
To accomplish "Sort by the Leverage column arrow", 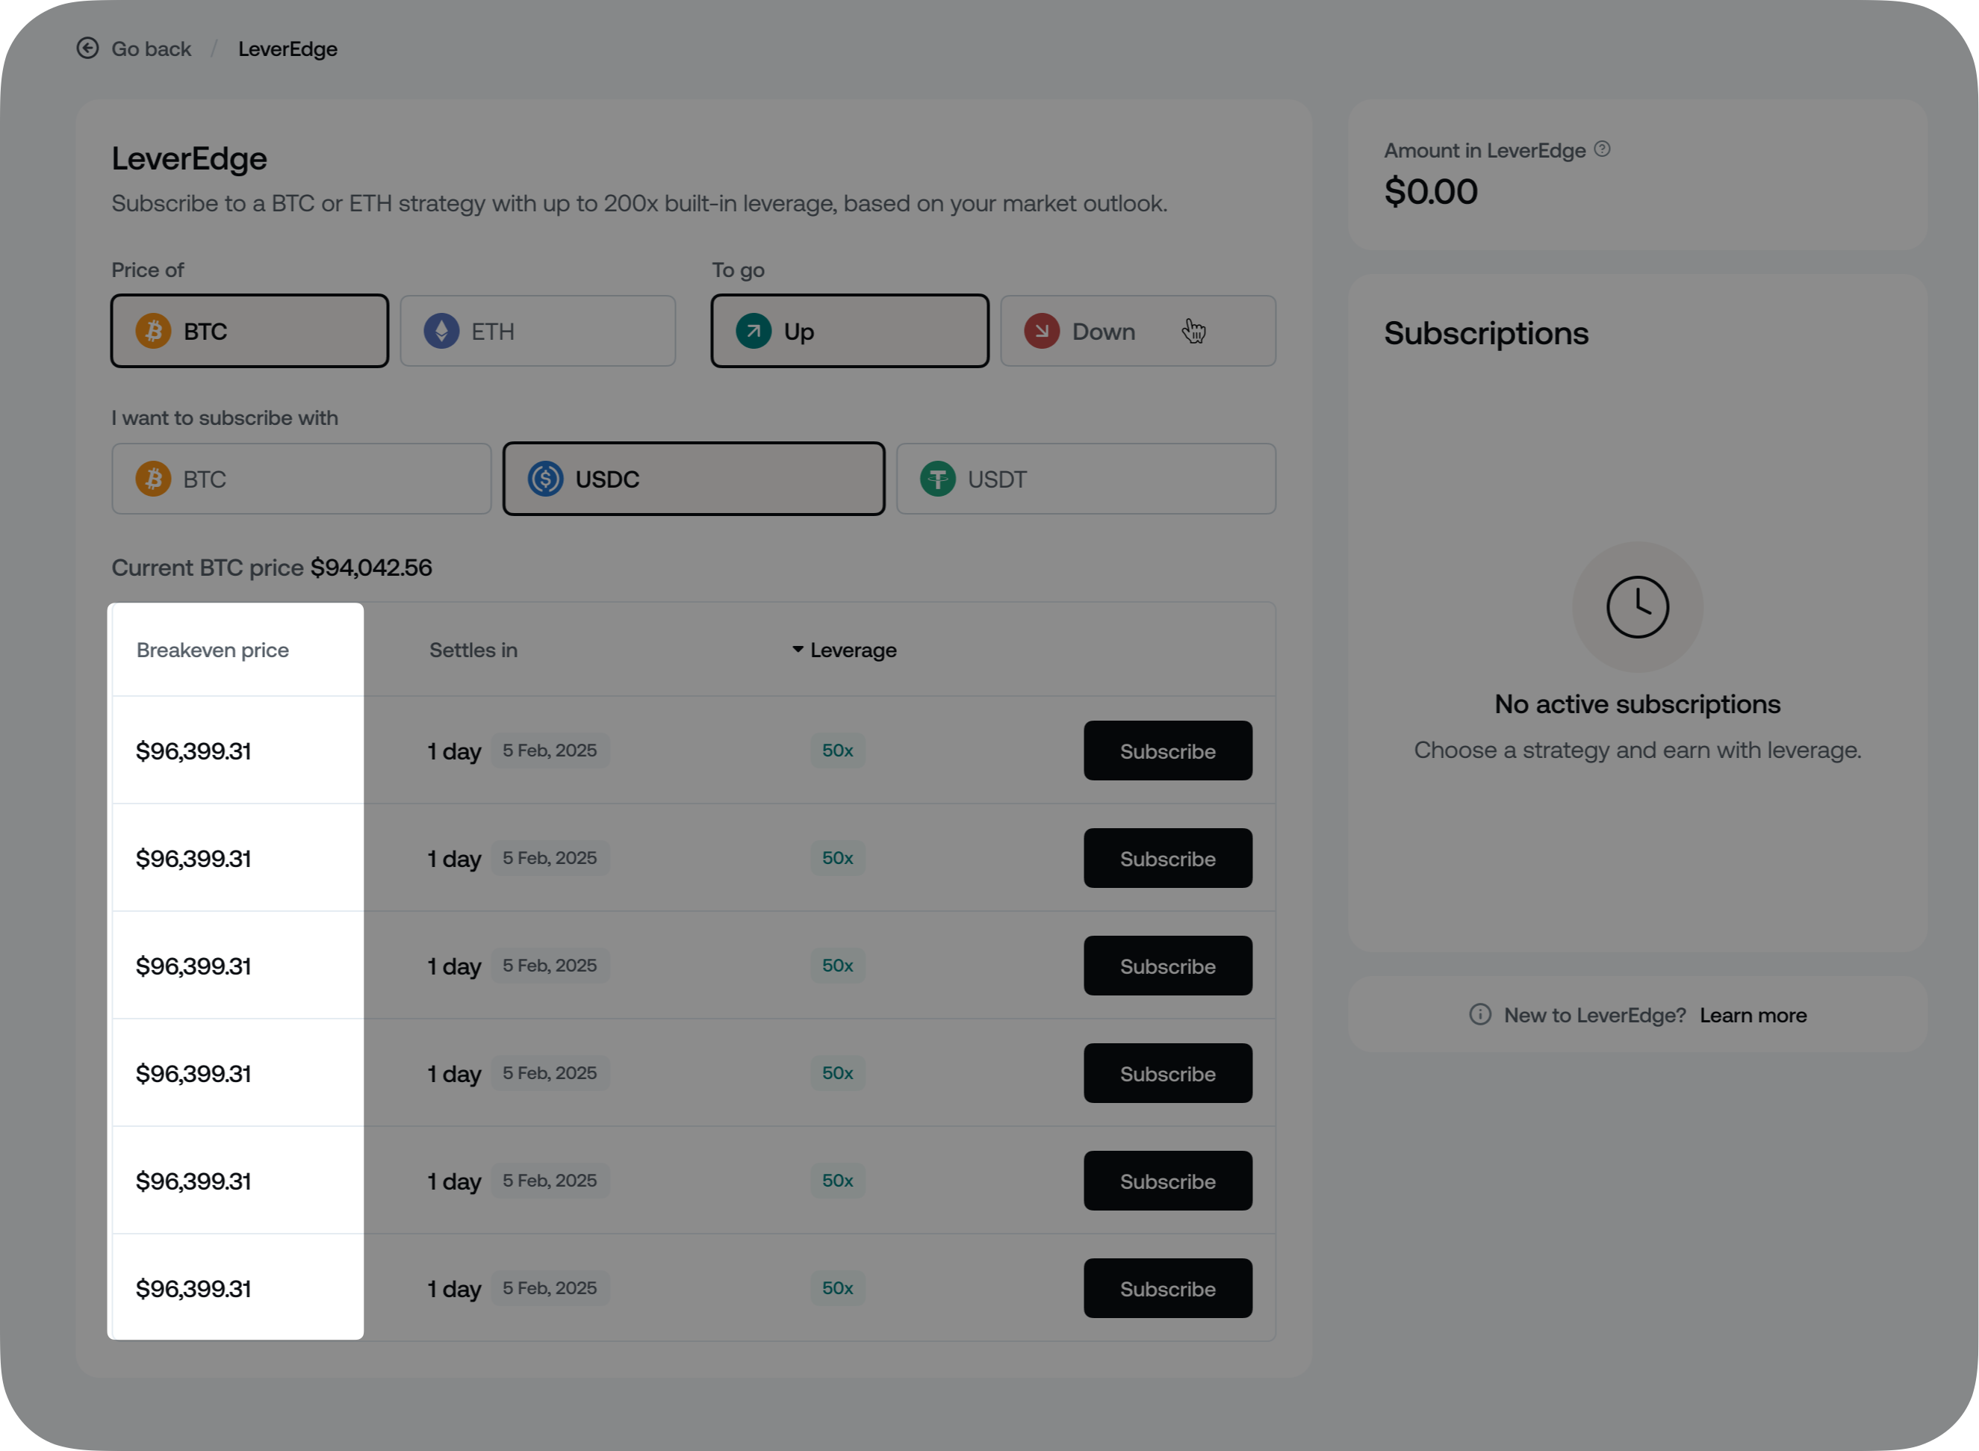I will pyautogui.click(x=798, y=650).
